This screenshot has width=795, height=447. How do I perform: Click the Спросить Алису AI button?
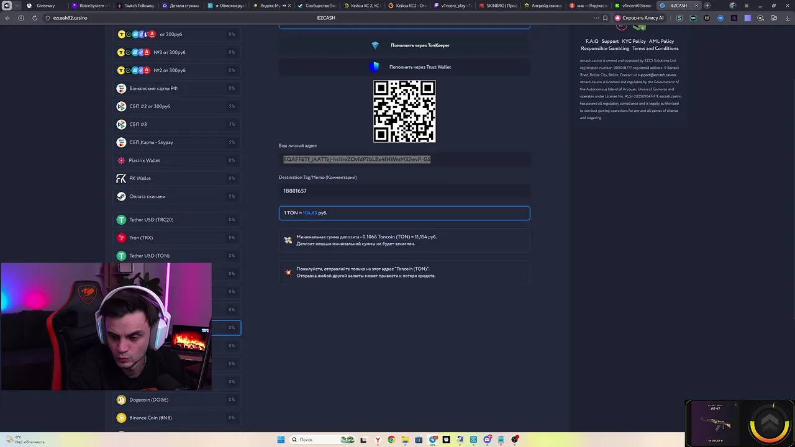coord(638,18)
